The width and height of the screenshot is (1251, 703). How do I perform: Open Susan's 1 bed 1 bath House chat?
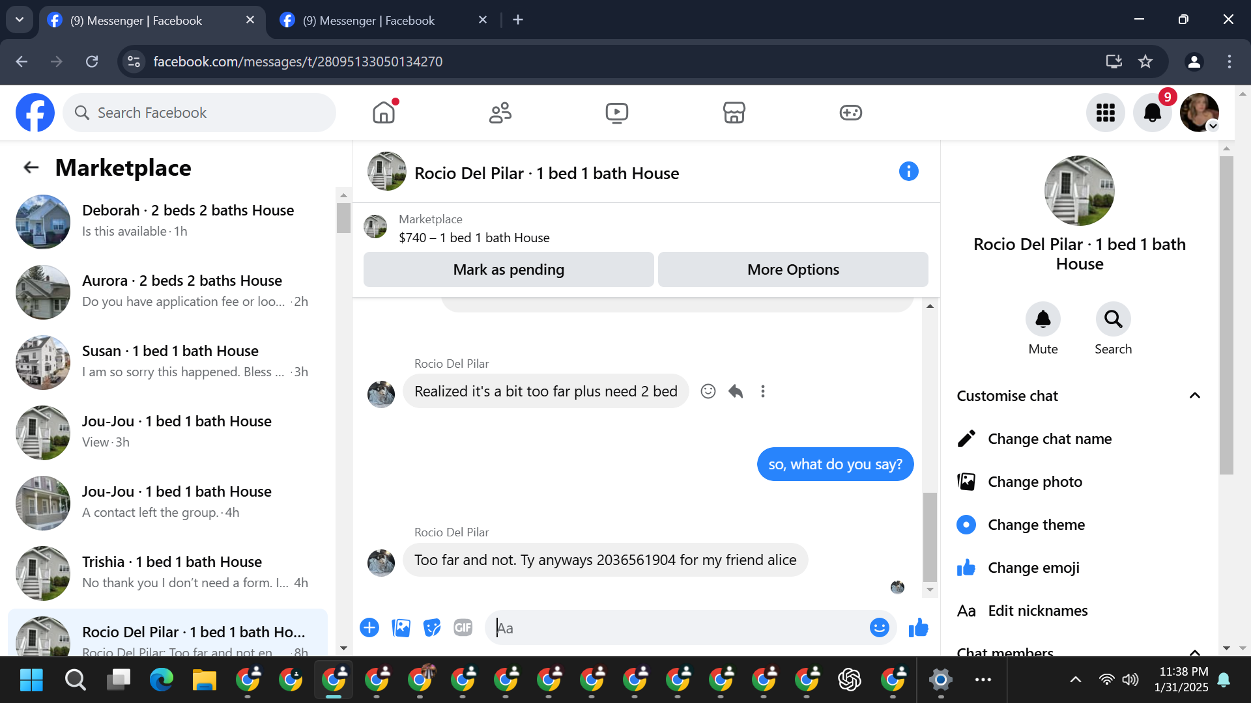coord(168,362)
